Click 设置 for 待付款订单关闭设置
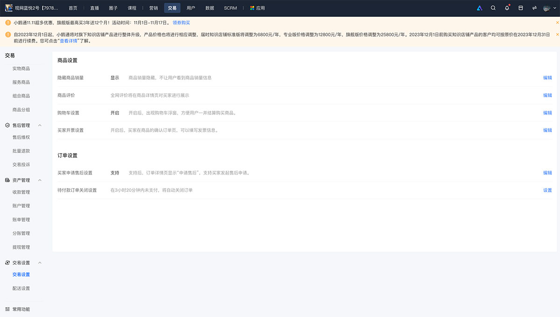 (x=547, y=190)
